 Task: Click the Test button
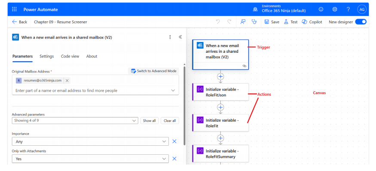(x=290, y=22)
